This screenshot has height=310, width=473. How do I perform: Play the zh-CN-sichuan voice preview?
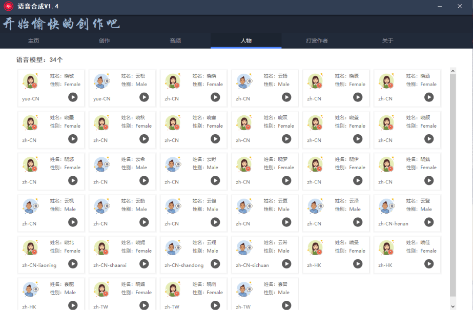[x=286, y=263]
